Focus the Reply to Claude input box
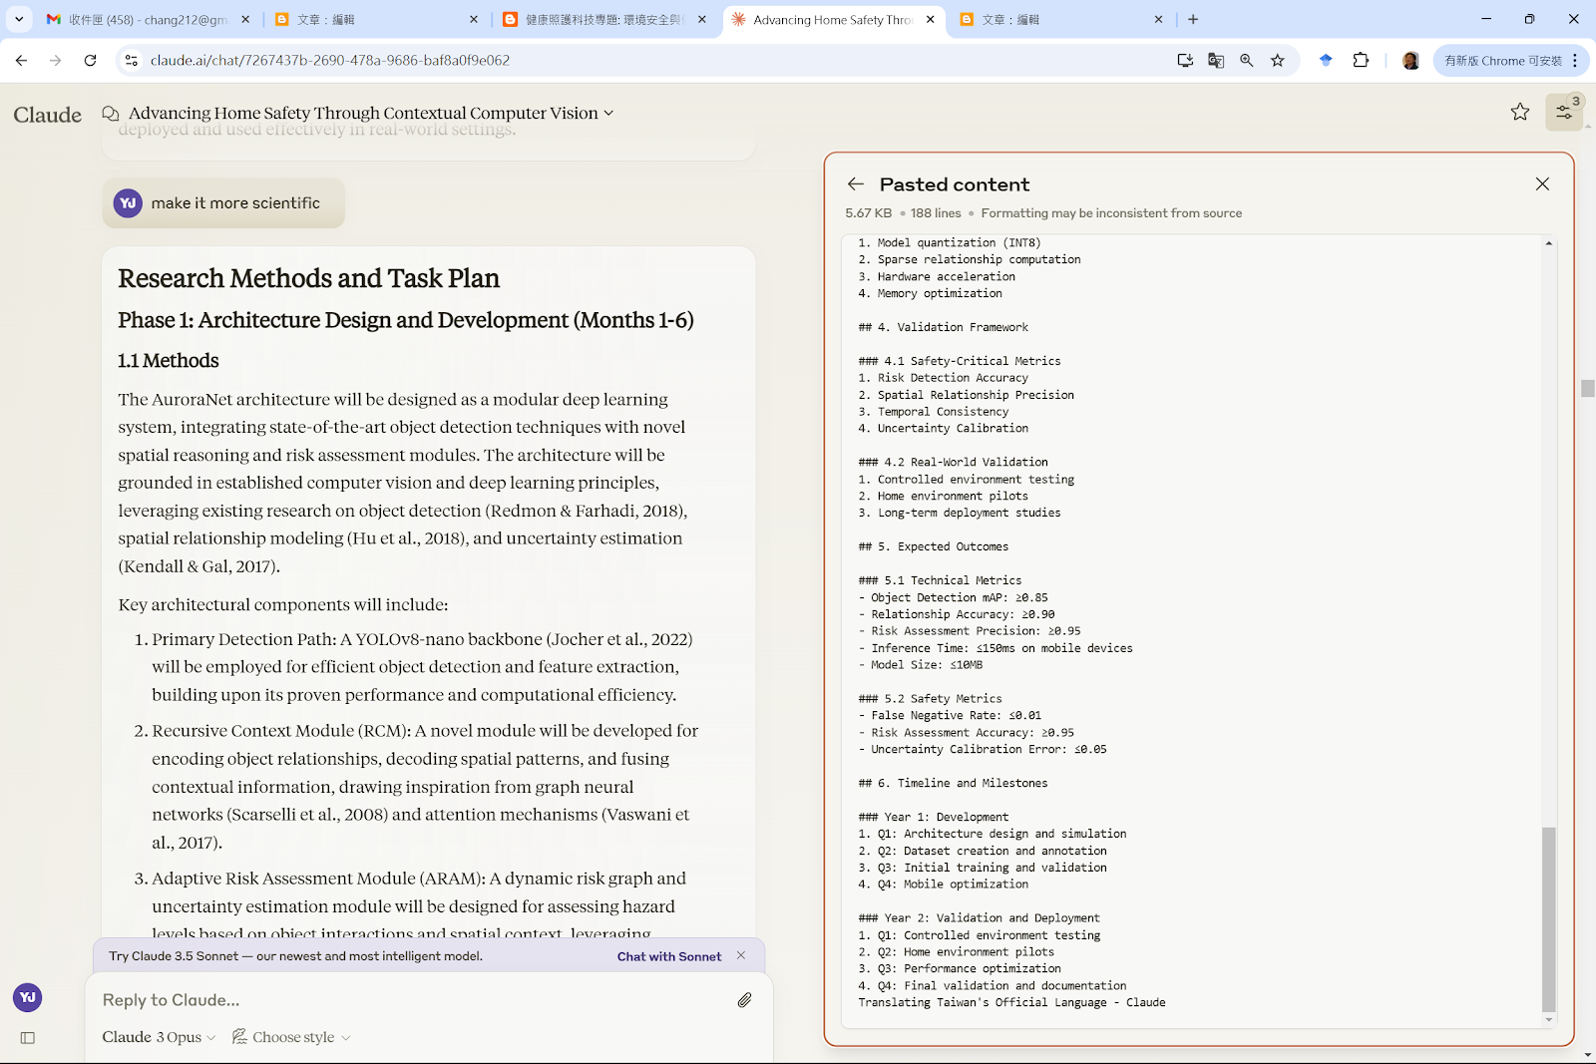The width and height of the screenshot is (1596, 1064). pyautogui.click(x=414, y=1000)
